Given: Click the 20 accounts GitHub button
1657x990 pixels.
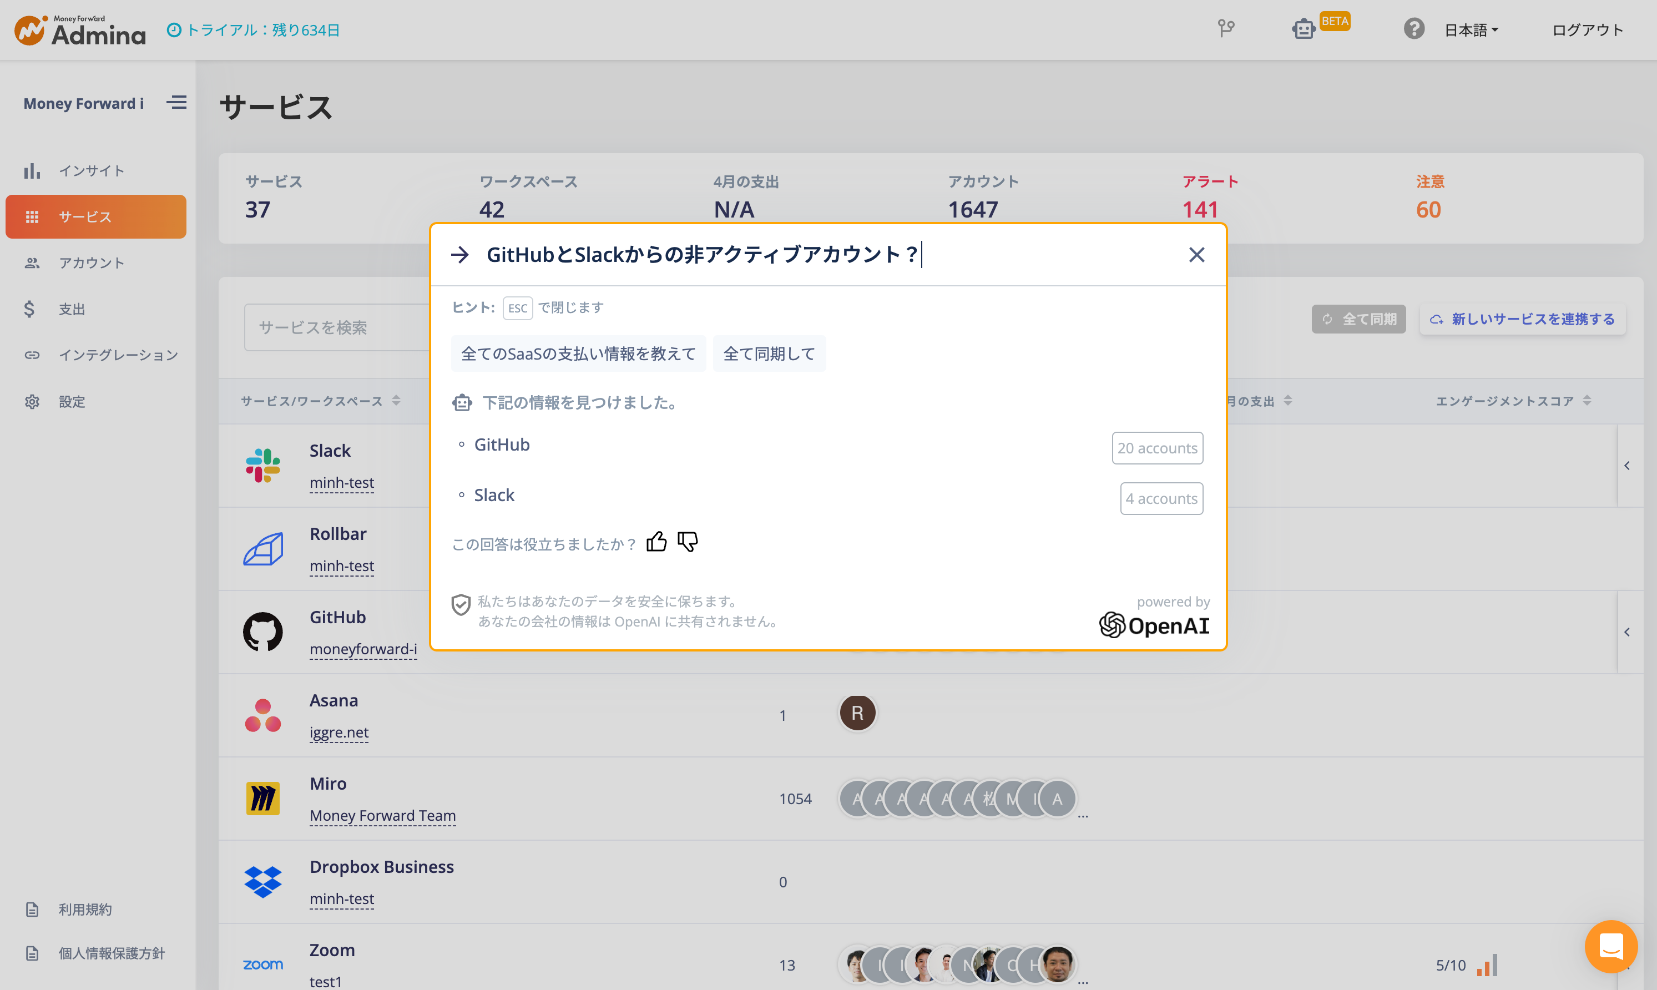Looking at the screenshot, I should point(1156,448).
